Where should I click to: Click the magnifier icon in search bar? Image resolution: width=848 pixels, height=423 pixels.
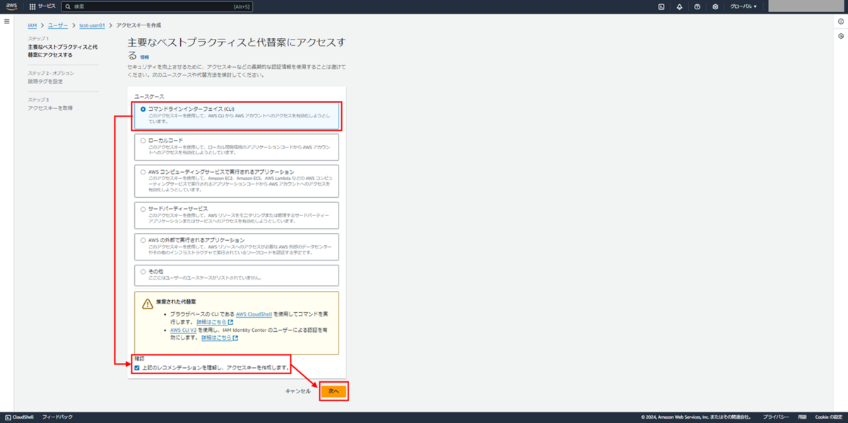(67, 6)
